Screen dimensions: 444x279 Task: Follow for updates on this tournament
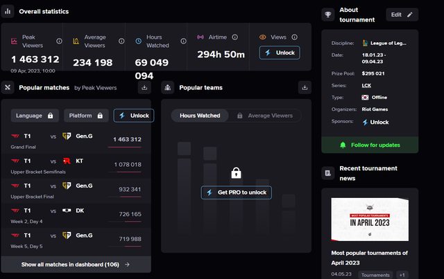point(370,145)
